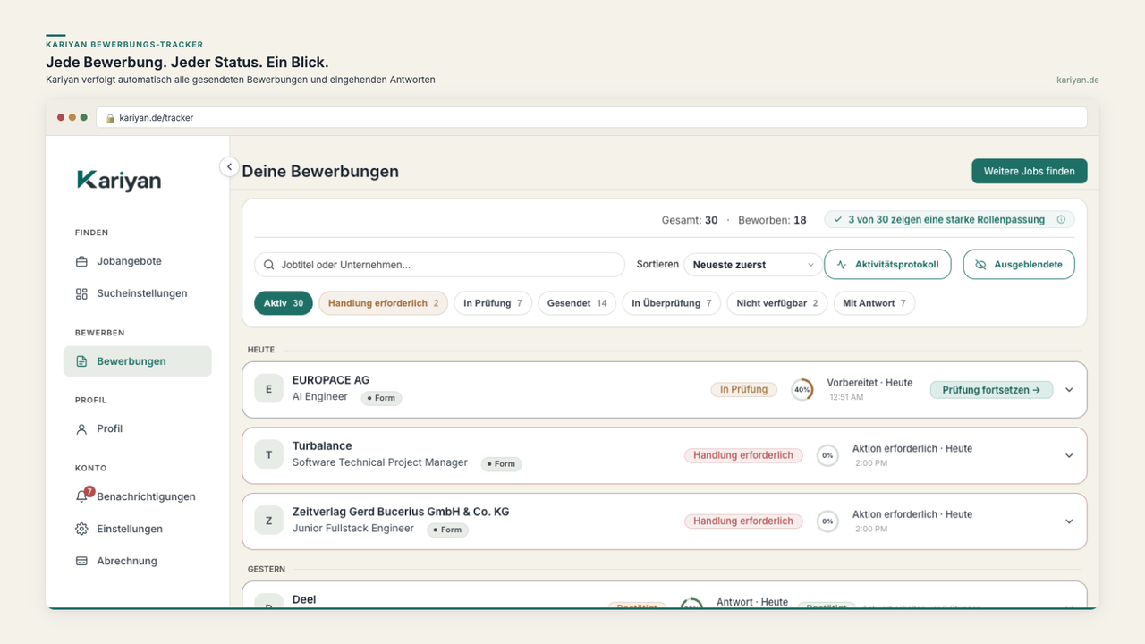Click the Sucheinstellungen grid icon
This screenshot has height=644, width=1145.
coord(81,293)
